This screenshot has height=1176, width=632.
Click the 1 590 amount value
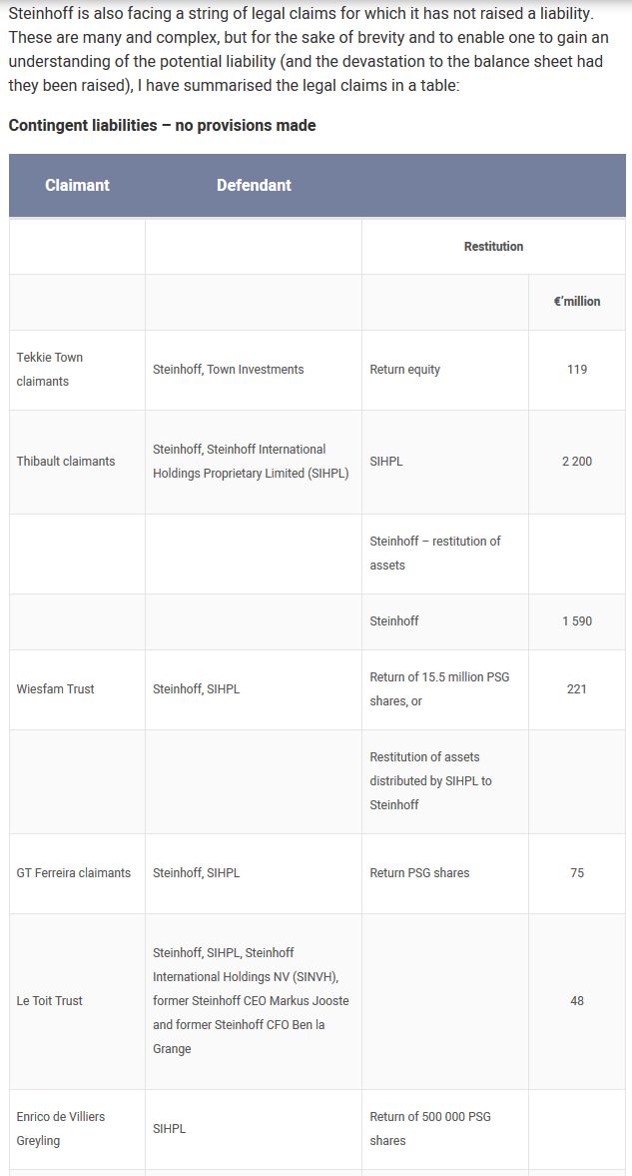(x=577, y=621)
